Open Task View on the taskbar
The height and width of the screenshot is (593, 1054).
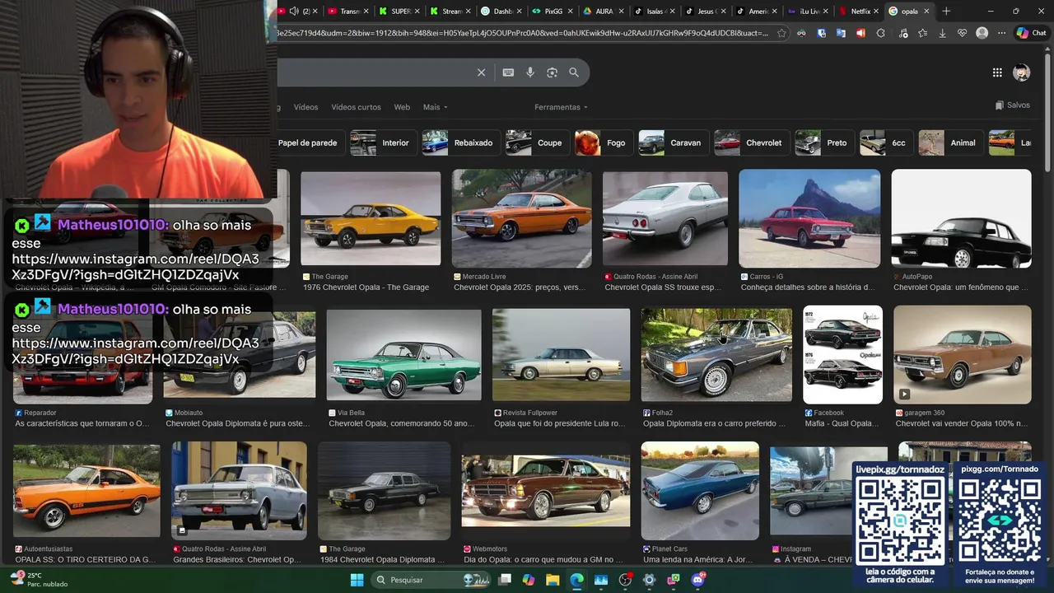tap(505, 580)
